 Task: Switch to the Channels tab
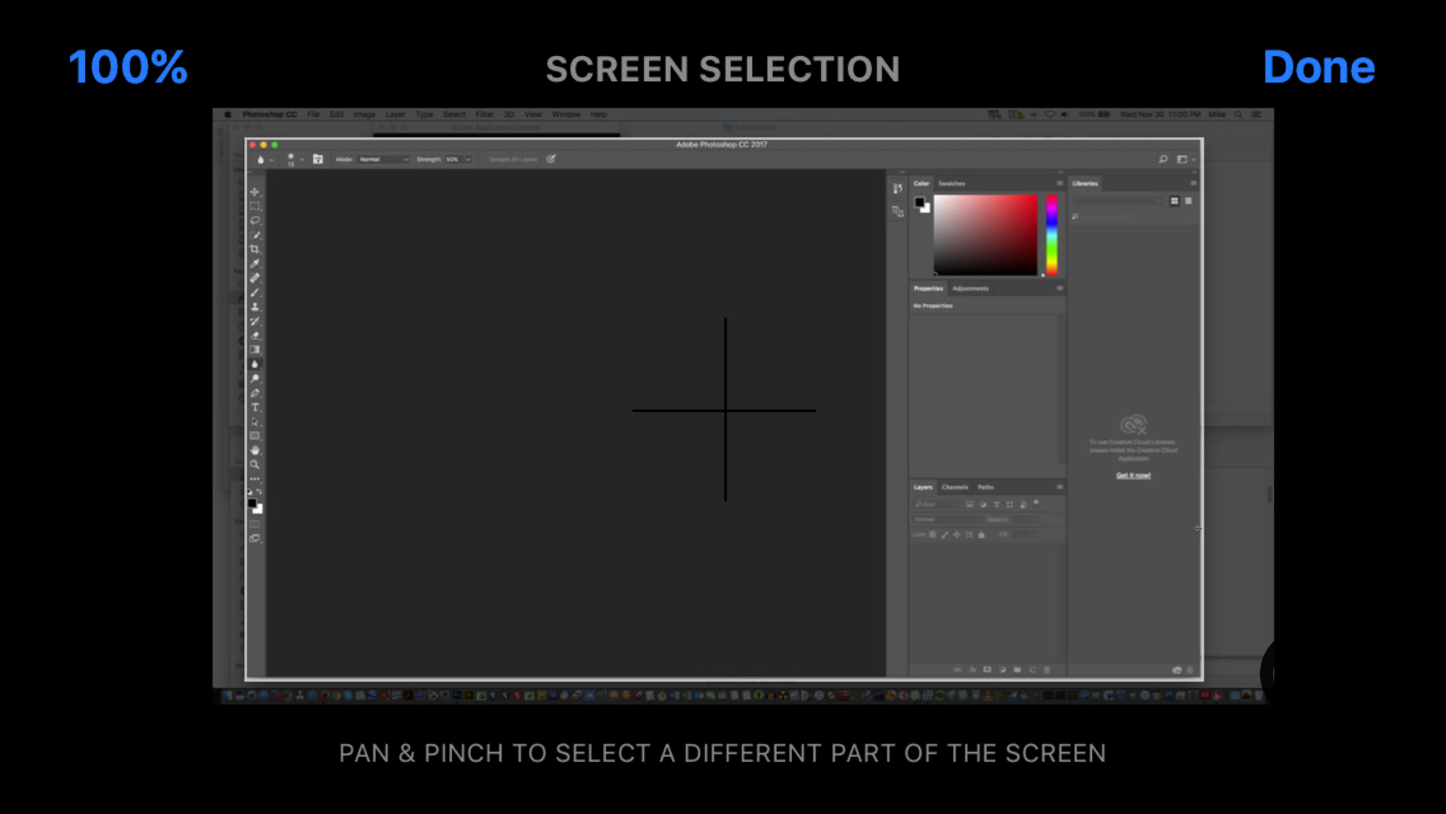pos(955,487)
